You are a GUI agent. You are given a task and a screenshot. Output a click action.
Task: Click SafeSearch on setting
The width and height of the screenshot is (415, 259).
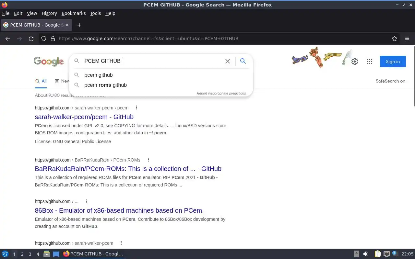pyautogui.click(x=390, y=81)
